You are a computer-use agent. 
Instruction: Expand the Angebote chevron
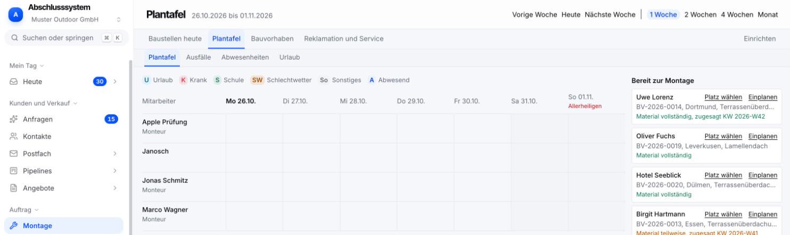pos(114,188)
